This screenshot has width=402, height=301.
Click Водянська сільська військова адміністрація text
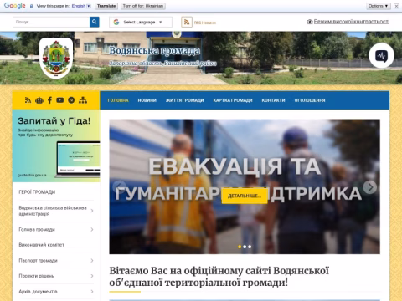53,211
